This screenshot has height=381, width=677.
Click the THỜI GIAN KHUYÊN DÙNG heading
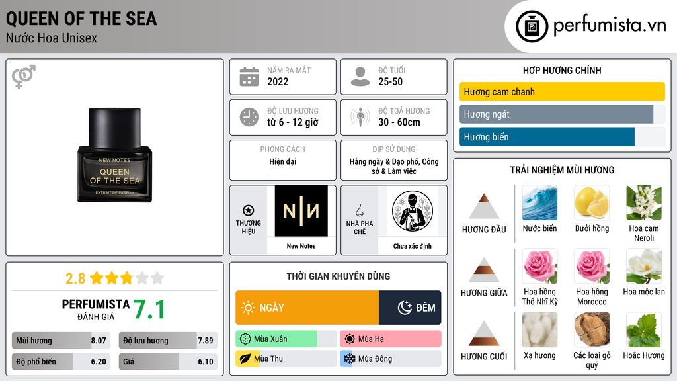(x=338, y=276)
